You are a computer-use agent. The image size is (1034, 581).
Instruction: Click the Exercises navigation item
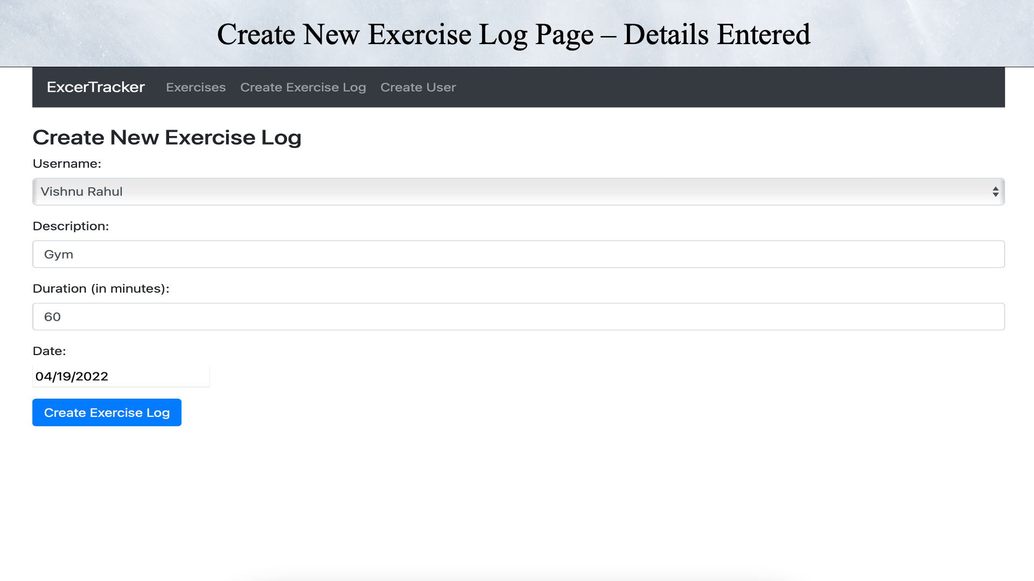click(x=195, y=87)
